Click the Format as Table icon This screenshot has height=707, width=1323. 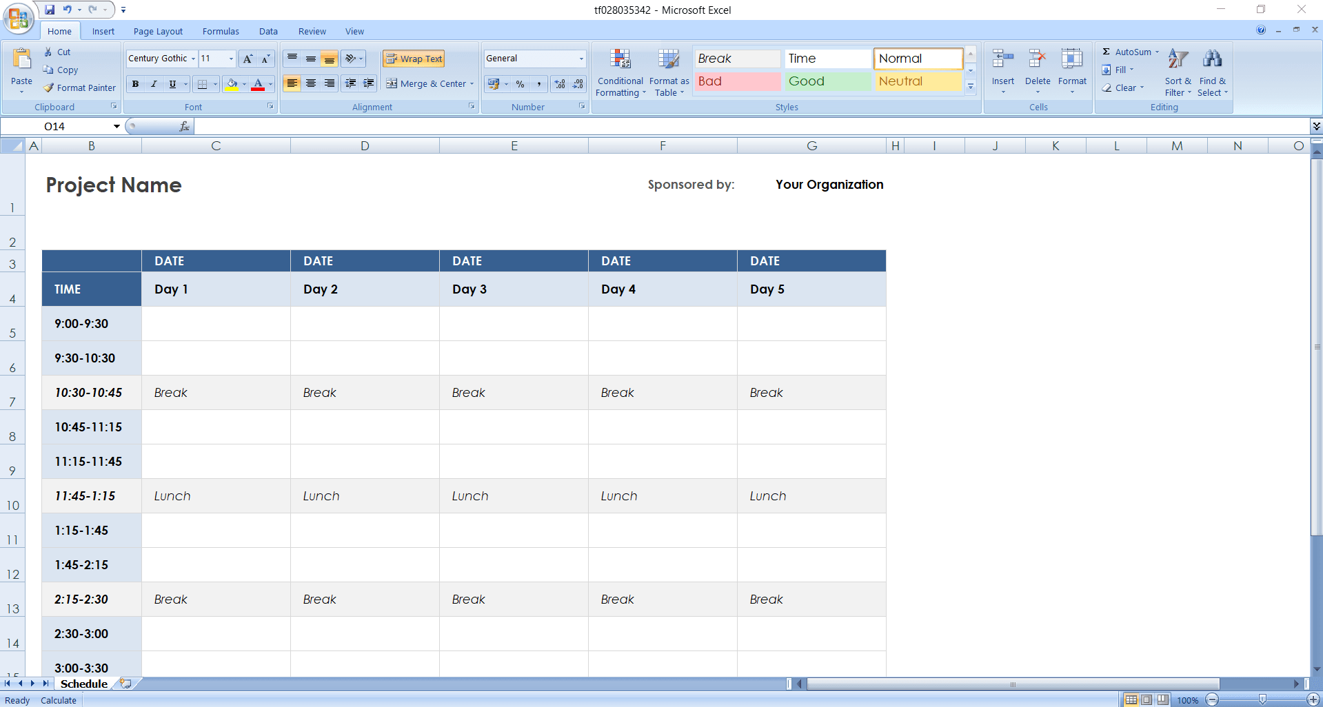click(668, 61)
